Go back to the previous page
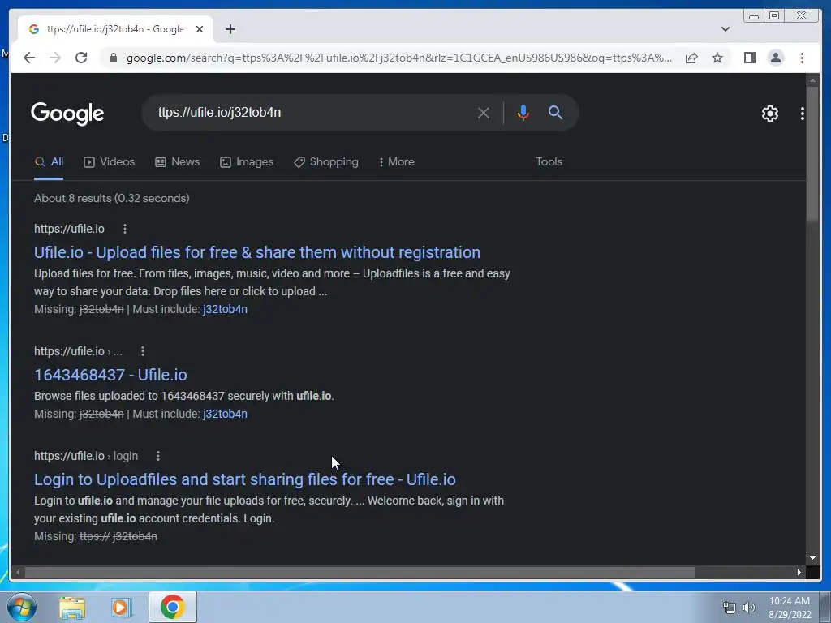Screen dimensions: 831x623 pyautogui.click(x=29, y=58)
